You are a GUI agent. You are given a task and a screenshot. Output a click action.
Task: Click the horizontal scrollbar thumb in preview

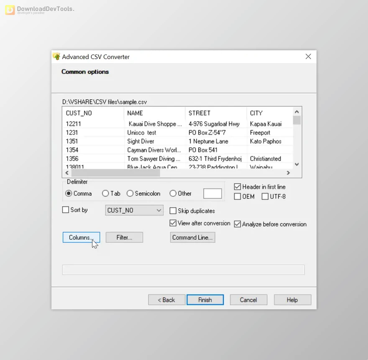[115, 173]
